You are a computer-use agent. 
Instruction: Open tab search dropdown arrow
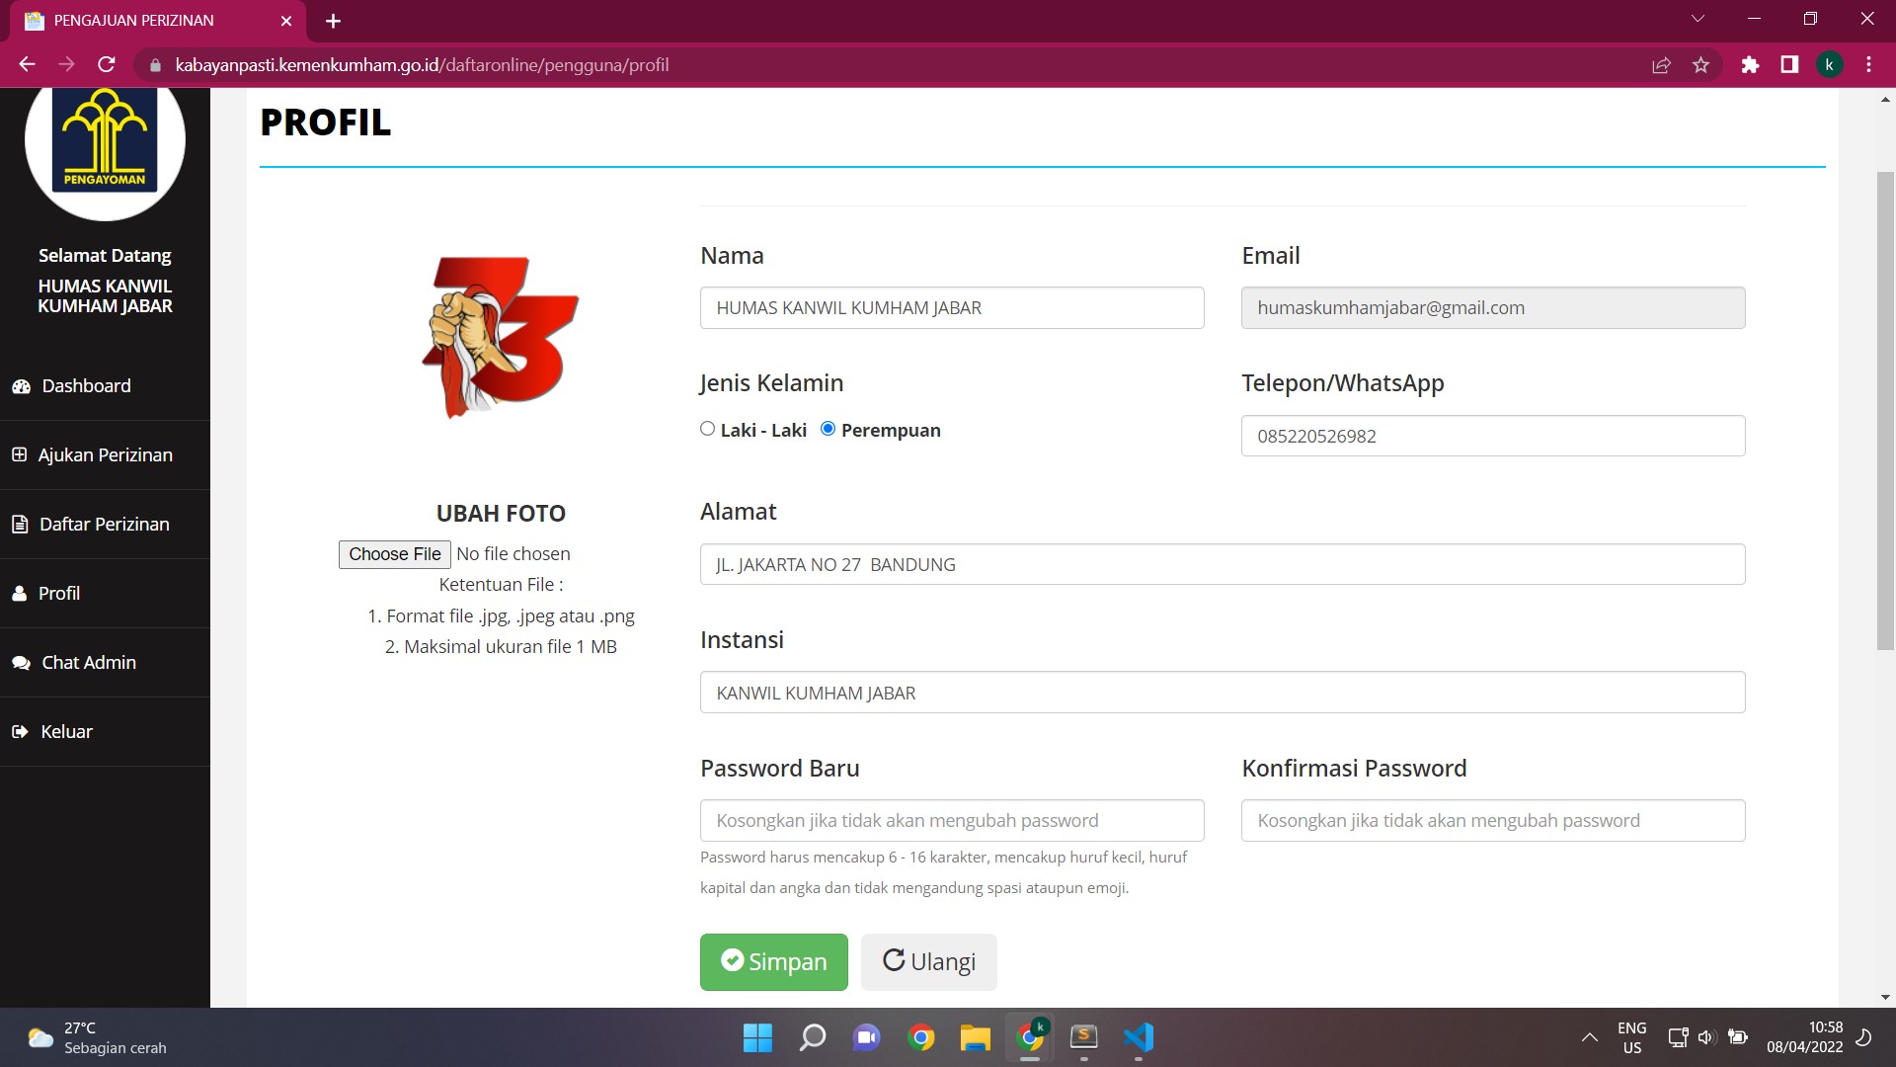tap(1698, 19)
